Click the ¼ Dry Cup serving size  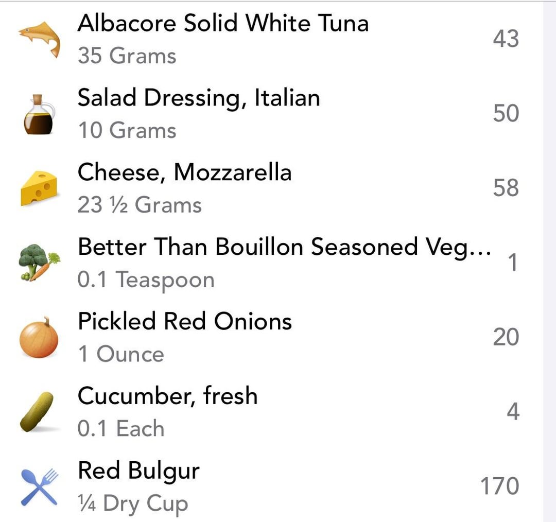click(133, 503)
